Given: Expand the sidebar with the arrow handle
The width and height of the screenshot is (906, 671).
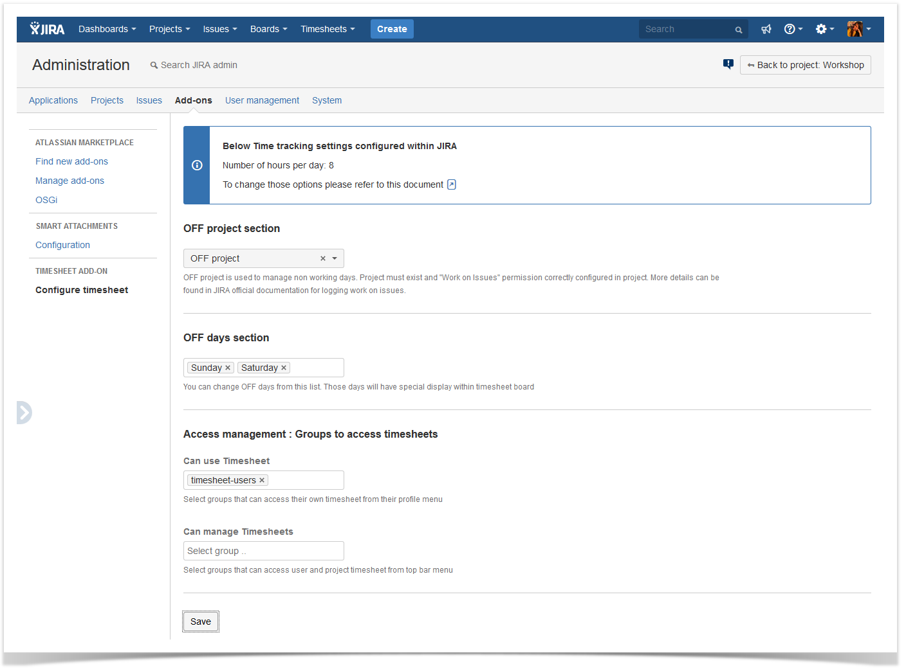Looking at the screenshot, I should [24, 413].
